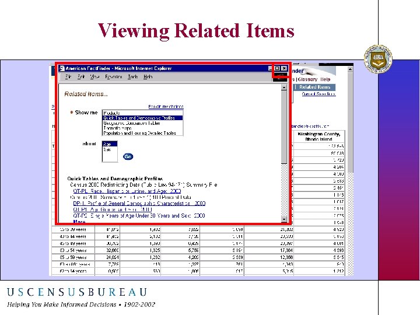
Task: Click background window scrollbar up arrow
Action: [x=350, y=69]
